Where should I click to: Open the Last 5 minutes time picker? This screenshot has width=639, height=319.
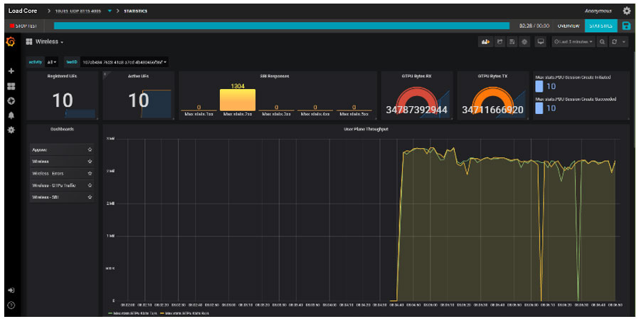[x=575, y=42]
